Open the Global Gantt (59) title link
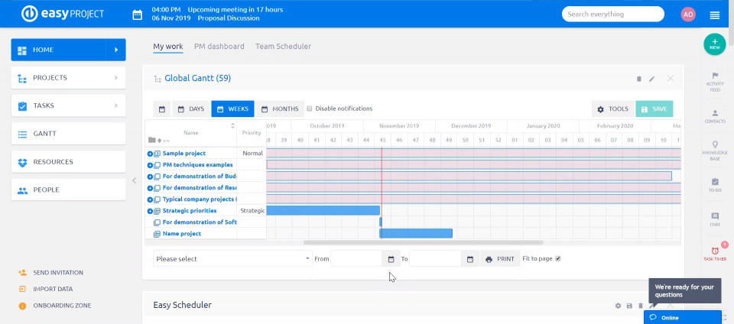The width and height of the screenshot is (734, 324). pyautogui.click(x=197, y=79)
